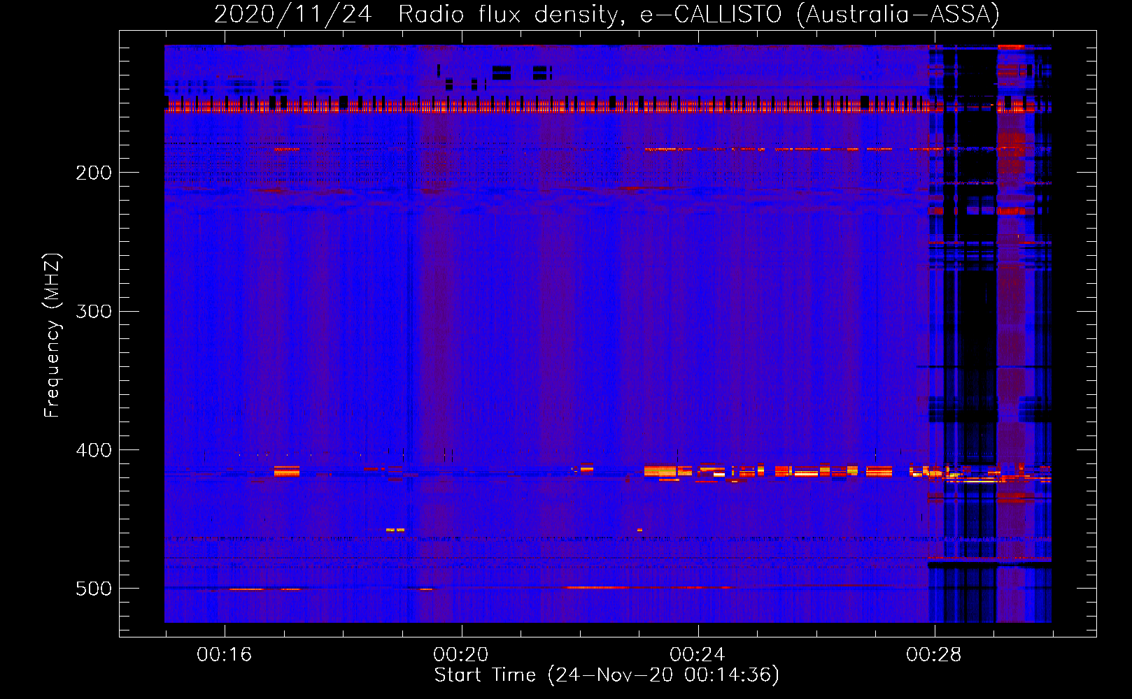Click the 300 frequency tick label
The image size is (1132, 699).
click(x=94, y=311)
